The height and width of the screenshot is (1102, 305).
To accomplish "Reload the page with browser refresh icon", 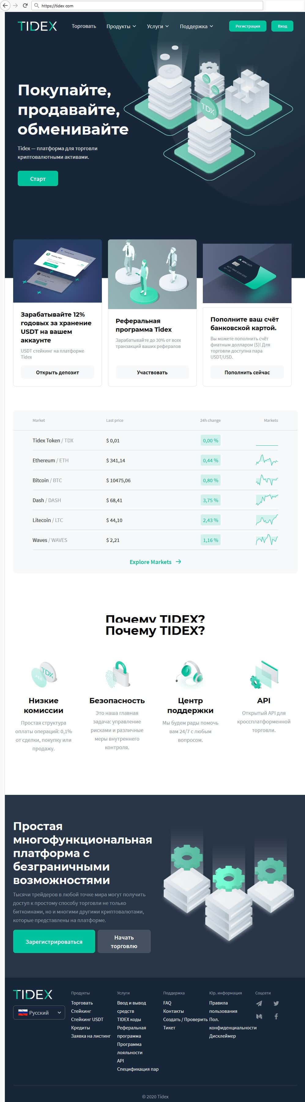I will (25, 6).
